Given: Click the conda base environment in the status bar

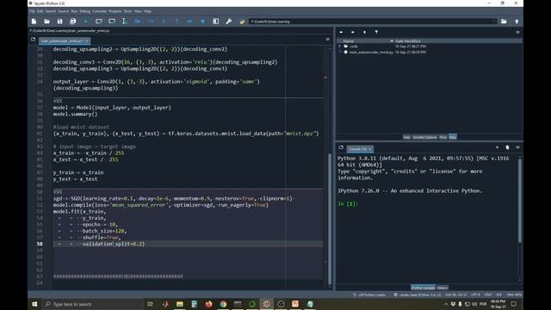Looking at the screenshot, I should pyautogui.click(x=418, y=294).
